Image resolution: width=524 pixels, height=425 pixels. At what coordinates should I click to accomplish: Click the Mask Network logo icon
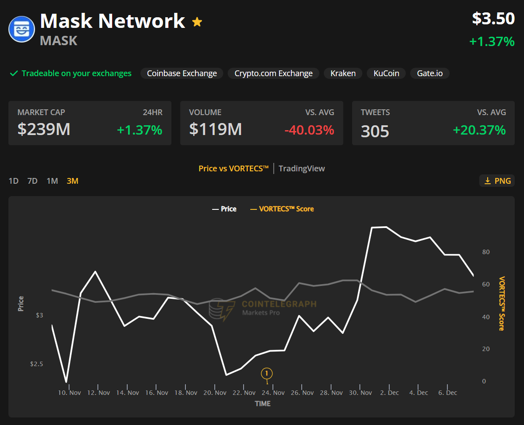[21, 29]
